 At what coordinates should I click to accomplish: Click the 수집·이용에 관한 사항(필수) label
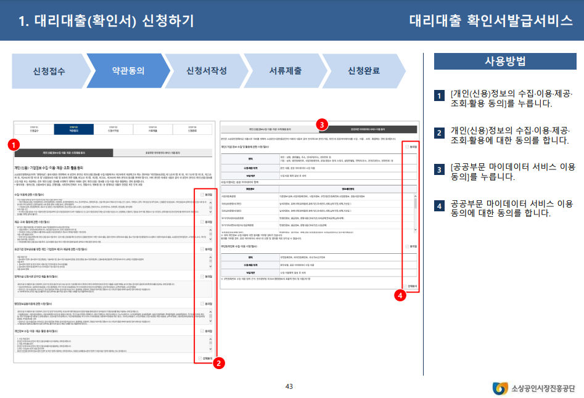pyautogui.click(x=29, y=195)
